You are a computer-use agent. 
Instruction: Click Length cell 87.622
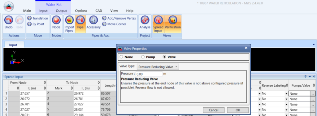click(109, 99)
